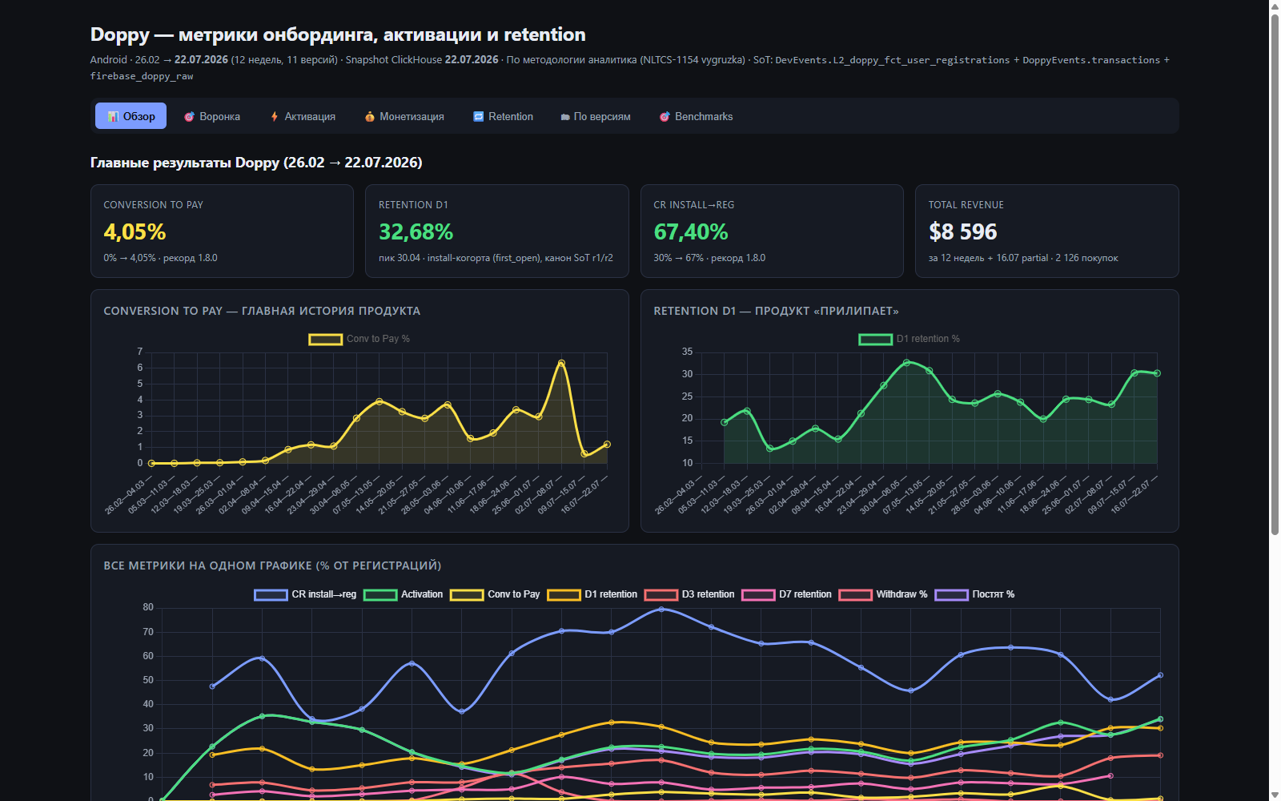This screenshot has height=801, width=1281.
Task: Go to the Монетизация tab
Action: click(404, 116)
